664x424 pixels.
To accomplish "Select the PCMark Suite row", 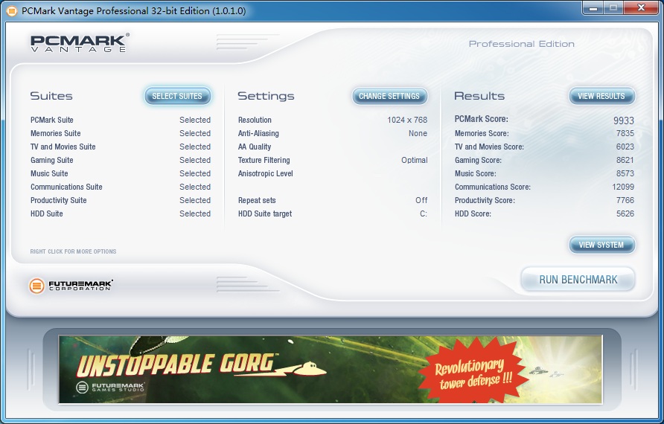I will (121, 120).
